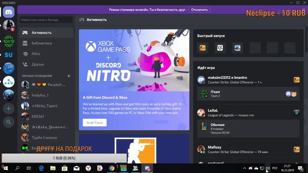Open Windows Start menu
Viewport: 308px width, 173px height.
click(x=5, y=168)
